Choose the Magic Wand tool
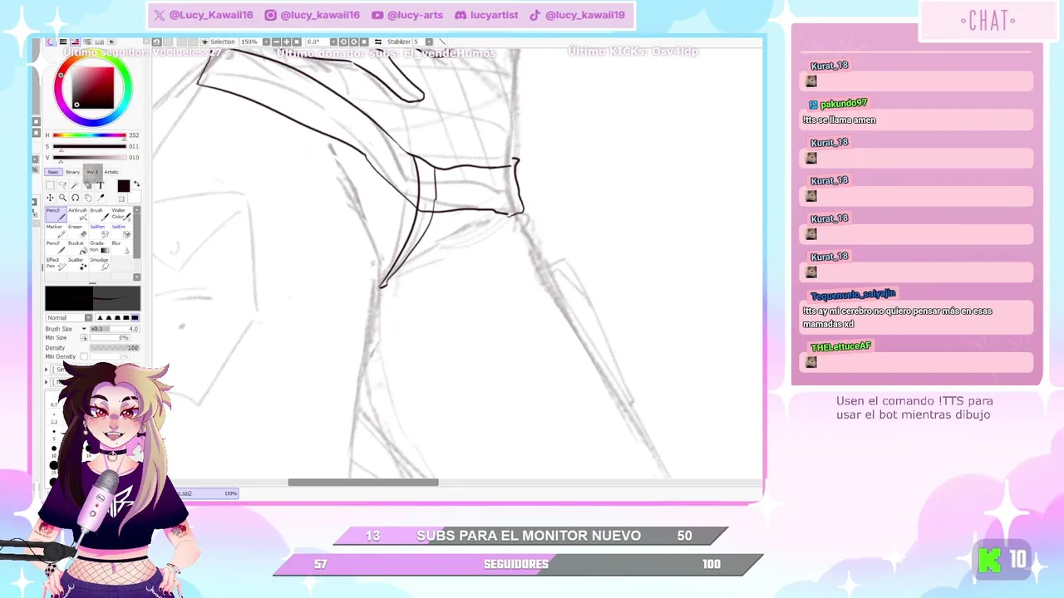1064x598 pixels. click(75, 185)
